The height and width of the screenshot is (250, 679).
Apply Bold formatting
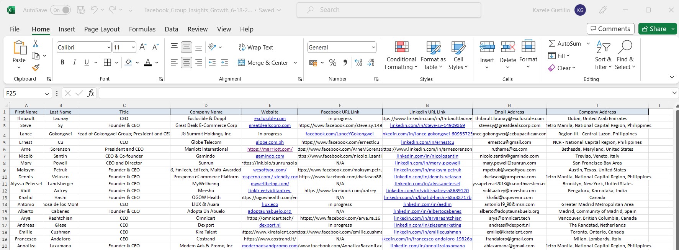pyautogui.click(x=62, y=62)
